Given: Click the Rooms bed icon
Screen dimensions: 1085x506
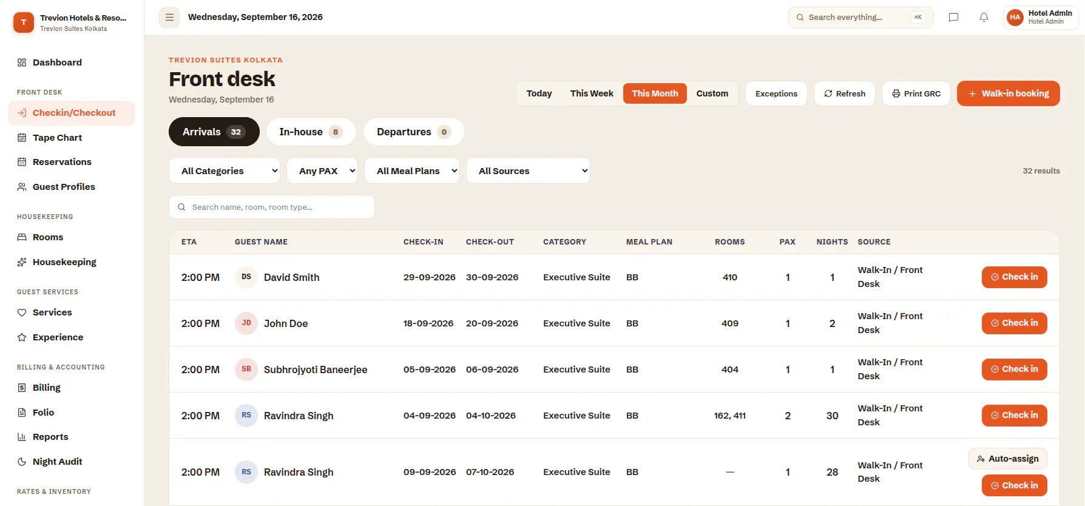Looking at the screenshot, I should (x=22, y=237).
